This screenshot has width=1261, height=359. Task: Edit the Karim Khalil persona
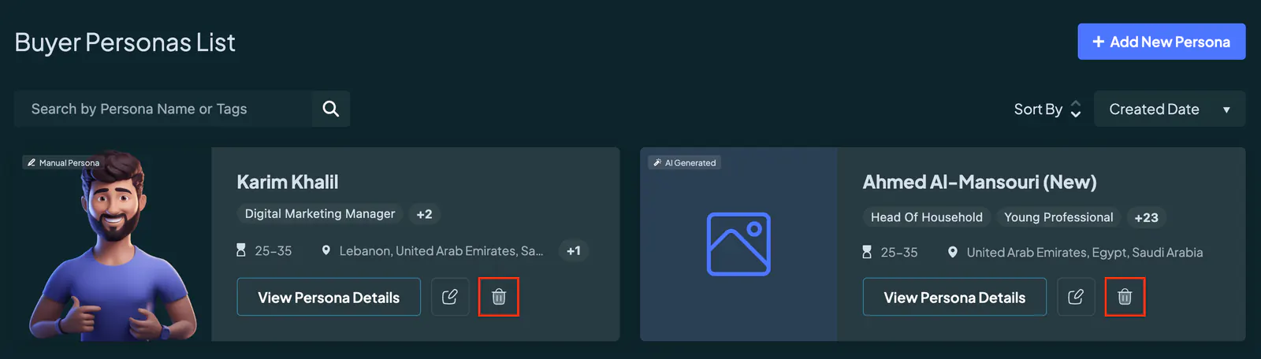(x=450, y=297)
